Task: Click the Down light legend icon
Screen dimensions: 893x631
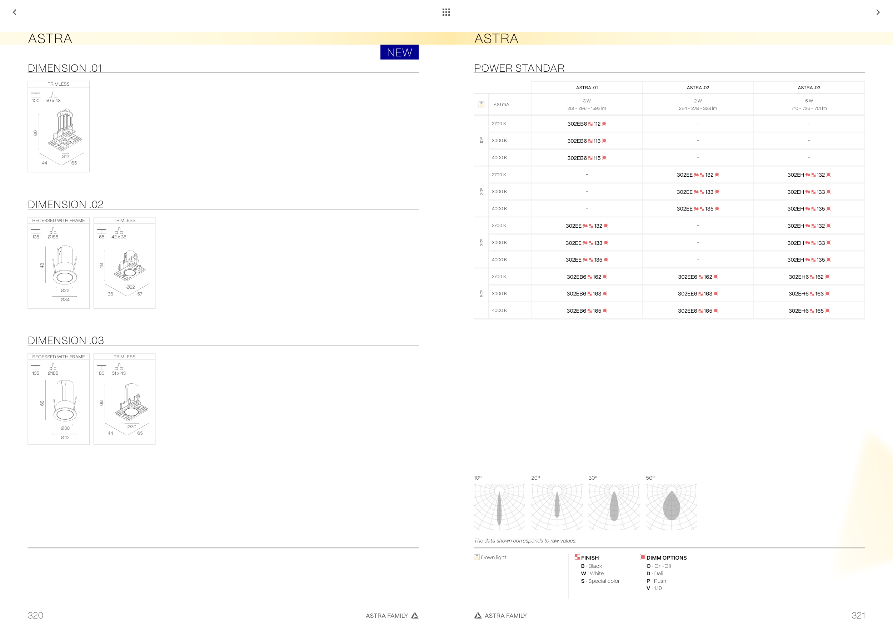Action: click(477, 557)
